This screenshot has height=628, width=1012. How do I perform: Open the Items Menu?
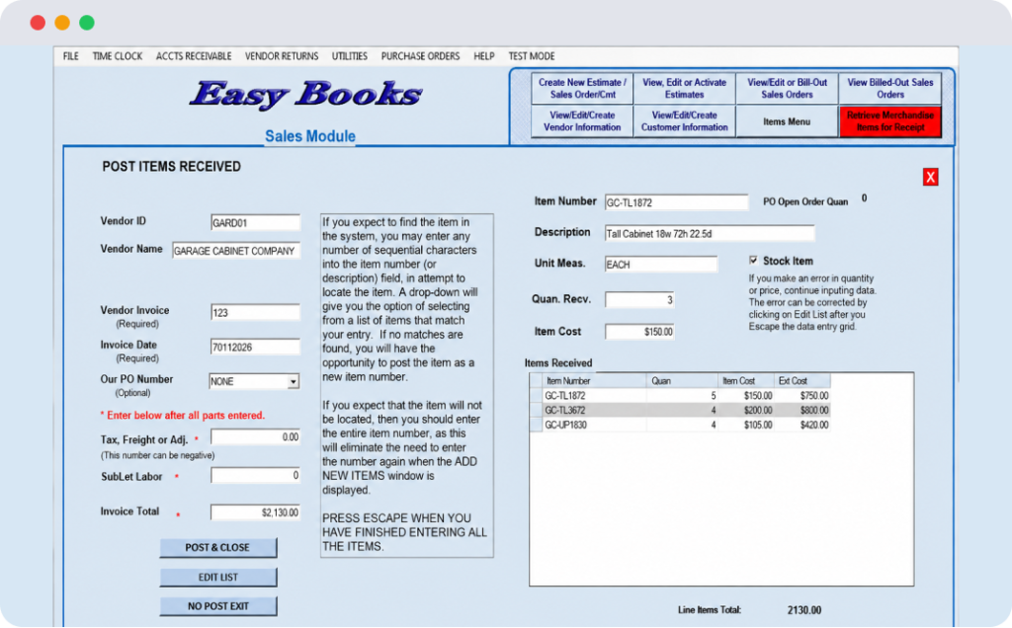[x=787, y=121]
